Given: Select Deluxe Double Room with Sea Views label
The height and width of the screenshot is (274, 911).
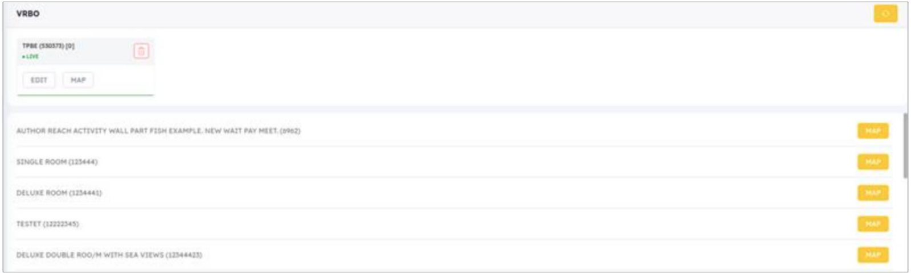Looking at the screenshot, I should coord(109,255).
